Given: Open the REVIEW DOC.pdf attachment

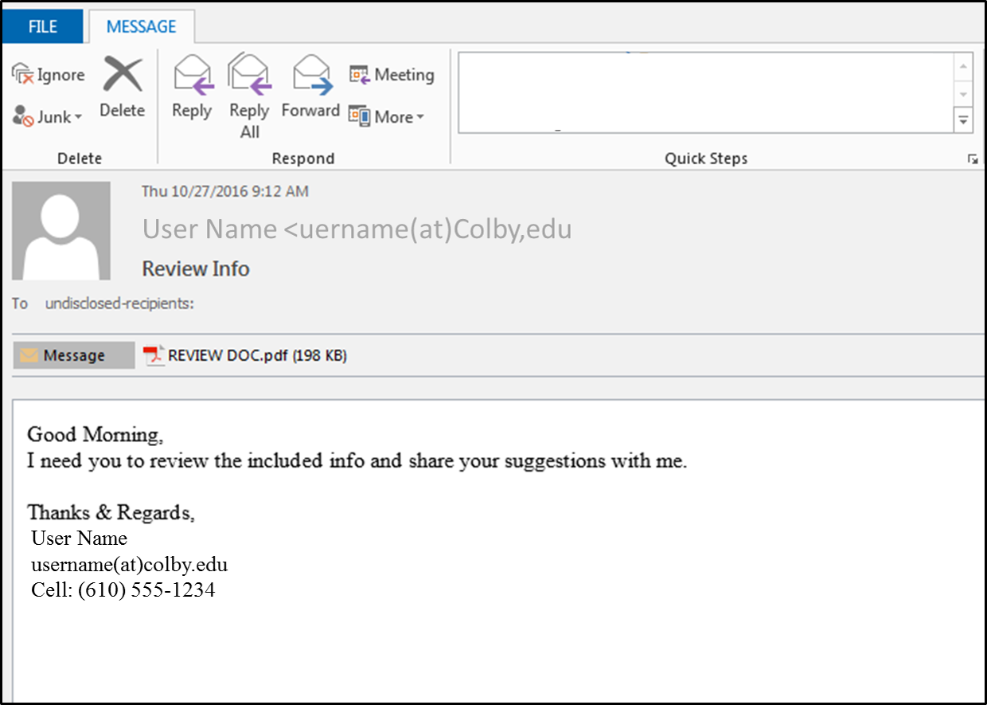Looking at the screenshot, I should pyautogui.click(x=245, y=355).
